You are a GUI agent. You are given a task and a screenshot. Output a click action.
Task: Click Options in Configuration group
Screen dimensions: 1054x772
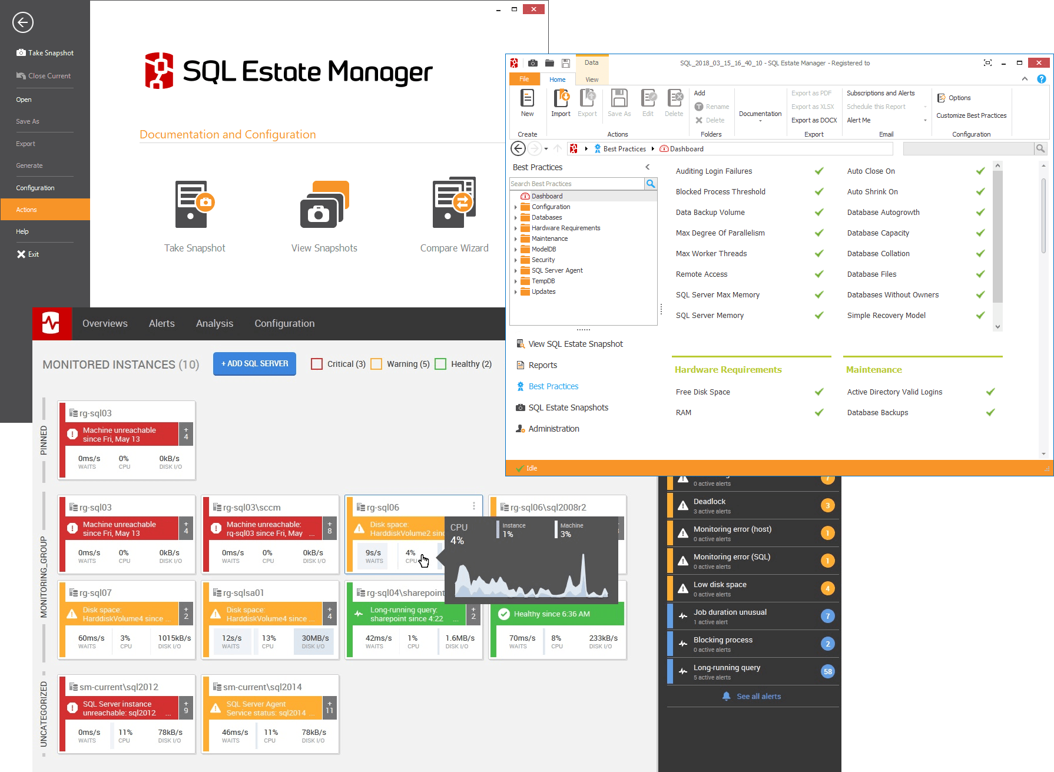[x=954, y=98]
